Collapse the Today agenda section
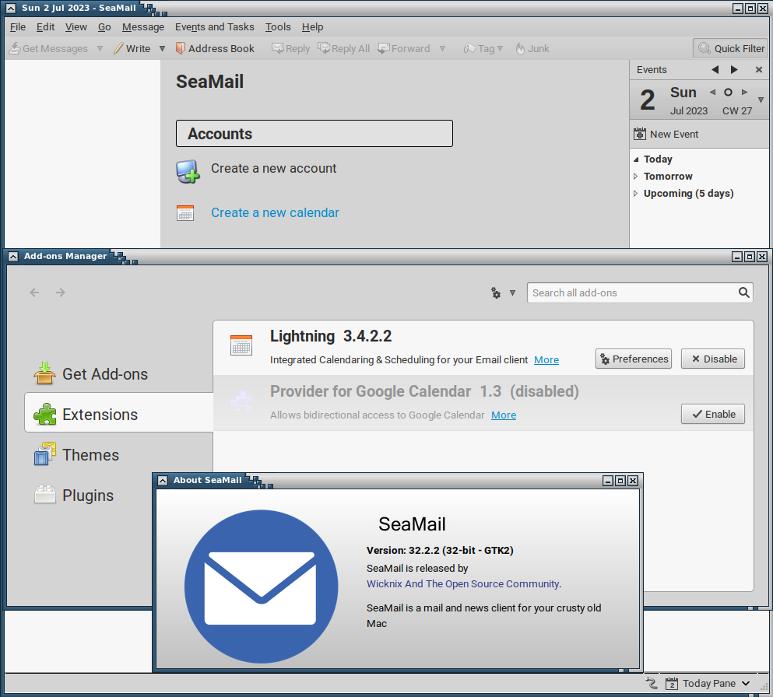Viewport: 773px width, 697px height. 636,159
